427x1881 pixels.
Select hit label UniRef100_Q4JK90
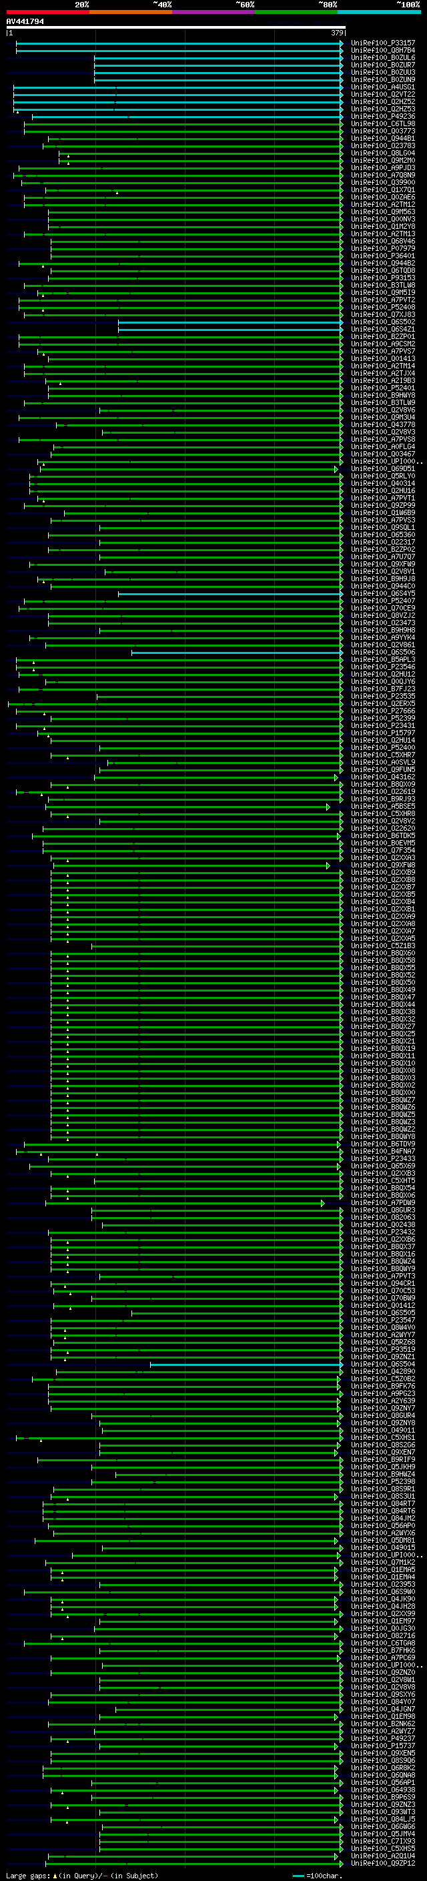383,1599
